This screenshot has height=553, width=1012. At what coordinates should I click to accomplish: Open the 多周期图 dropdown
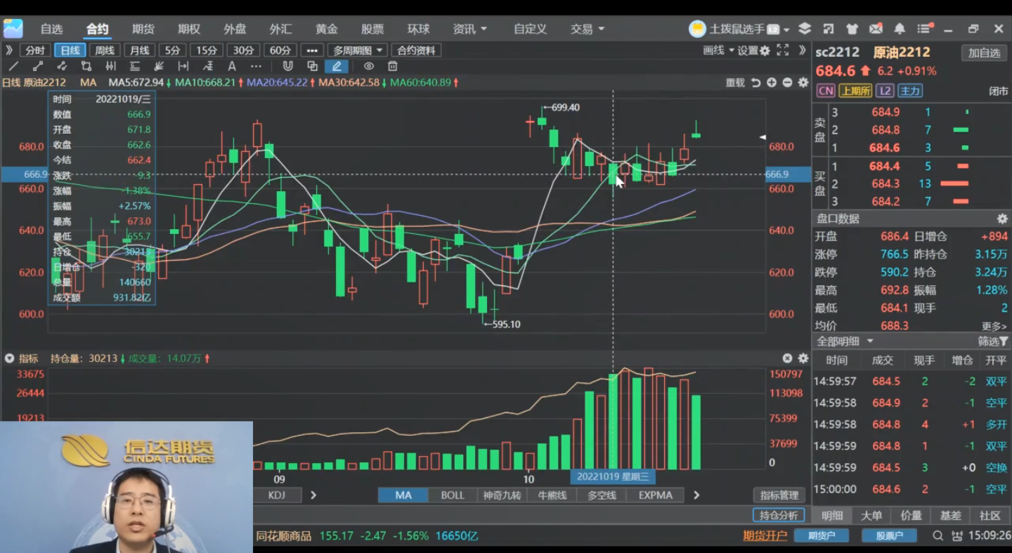pyautogui.click(x=358, y=50)
